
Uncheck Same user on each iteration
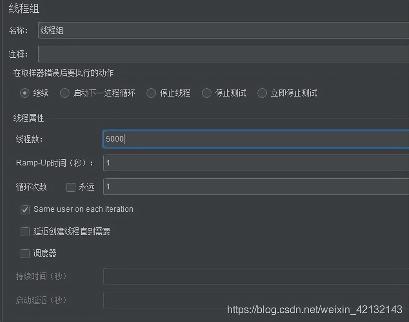[25, 210]
